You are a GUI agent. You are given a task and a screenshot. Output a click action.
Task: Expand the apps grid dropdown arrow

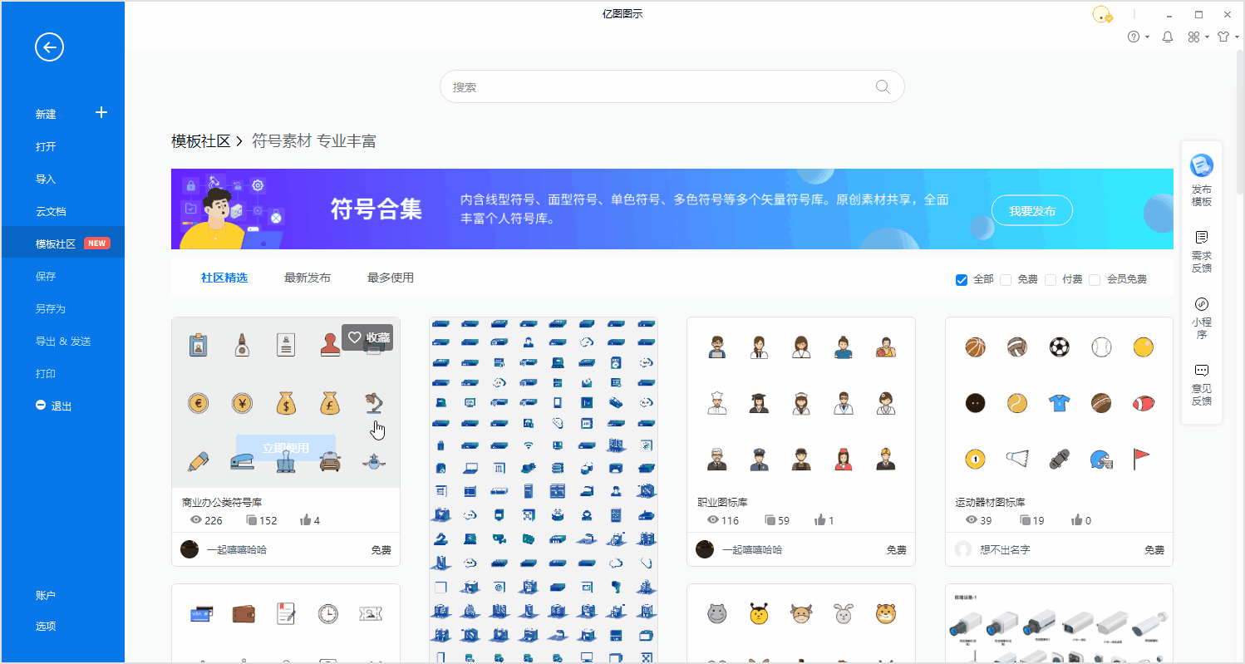point(1207,37)
